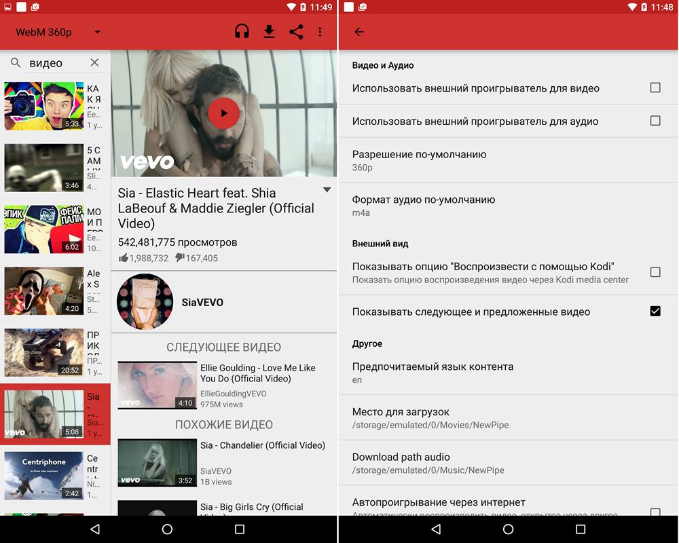Open the 20:52 truck video result
The width and height of the screenshot is (679, 543).
tap(55, 352)
